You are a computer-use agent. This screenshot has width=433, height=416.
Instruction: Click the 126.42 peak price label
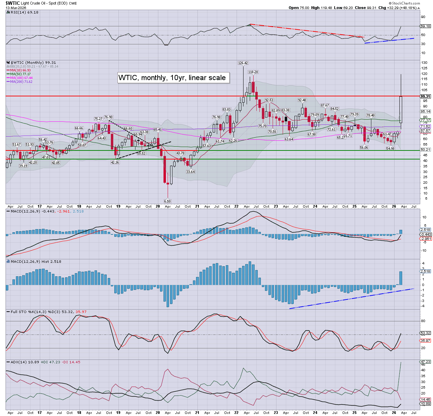243,63
